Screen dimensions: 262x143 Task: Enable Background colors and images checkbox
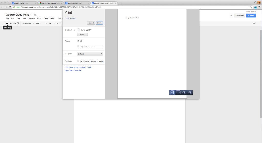click(x=78, y=61)
